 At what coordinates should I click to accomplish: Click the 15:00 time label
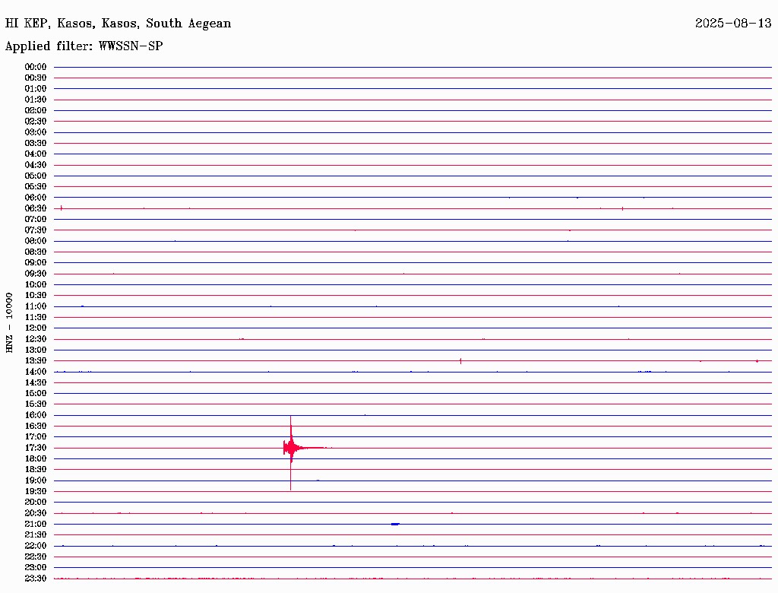[35, 393]
